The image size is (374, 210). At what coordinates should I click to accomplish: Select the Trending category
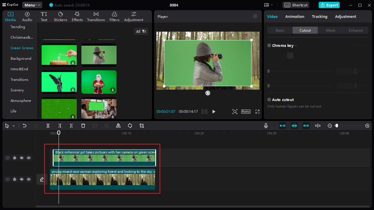click(18, 27)
